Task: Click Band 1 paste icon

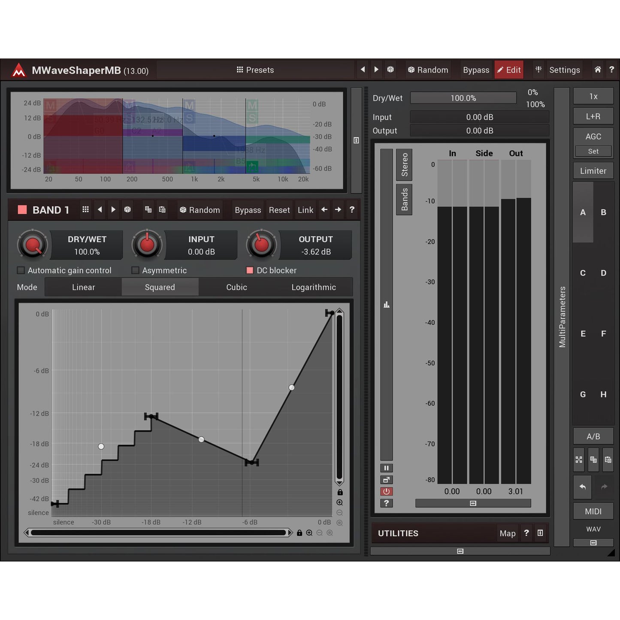Action: click(x=162, y=210)
